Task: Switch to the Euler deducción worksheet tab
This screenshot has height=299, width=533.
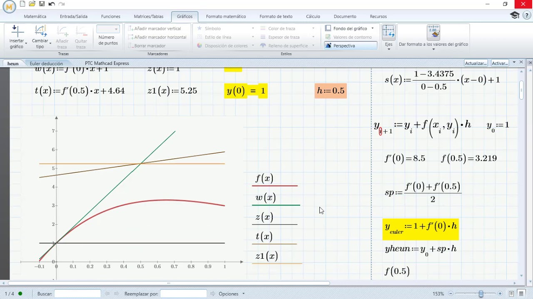Action: [x=46, y=64]
